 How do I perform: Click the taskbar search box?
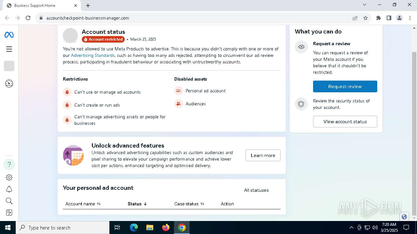pos(63,227)
